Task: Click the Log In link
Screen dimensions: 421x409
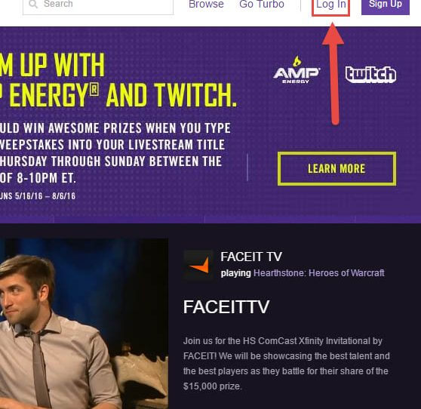Action: [x=330, y=6]
